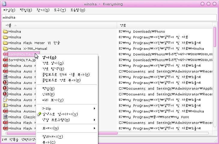Click first Minolta folder icon in list

coord(5,31)
